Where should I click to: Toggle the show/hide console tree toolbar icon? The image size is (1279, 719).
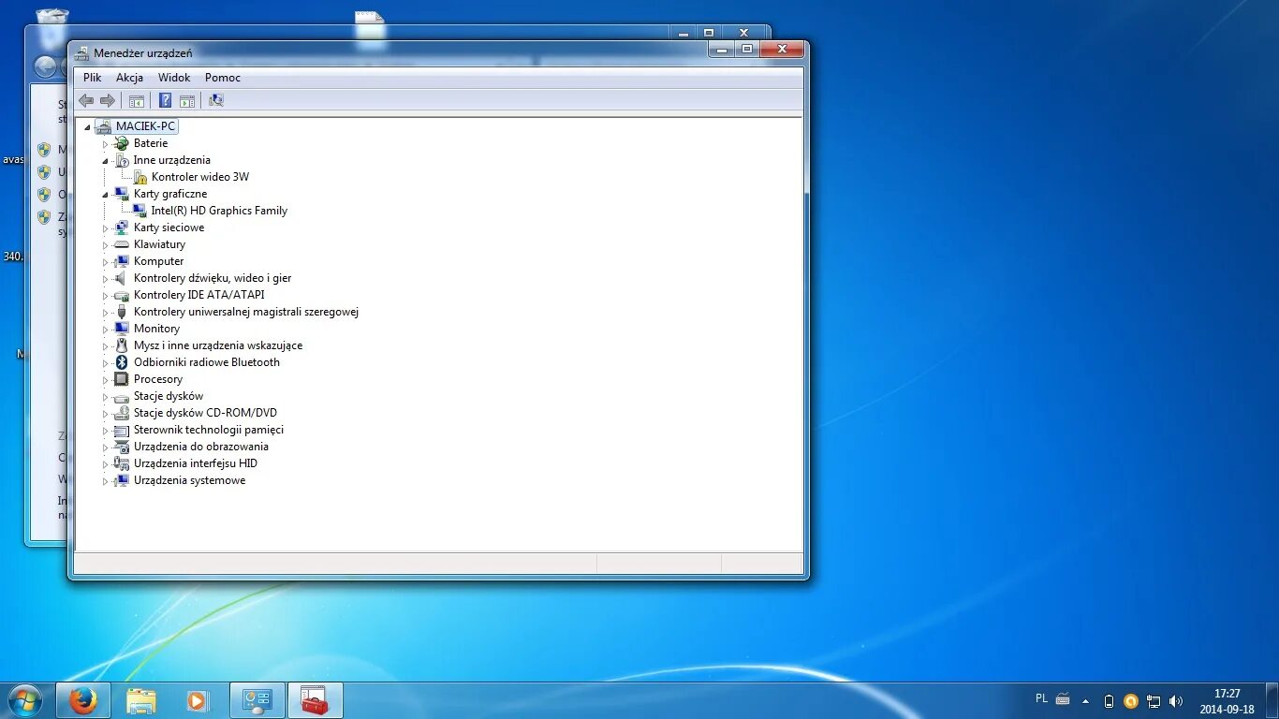[x=137, y=100]
